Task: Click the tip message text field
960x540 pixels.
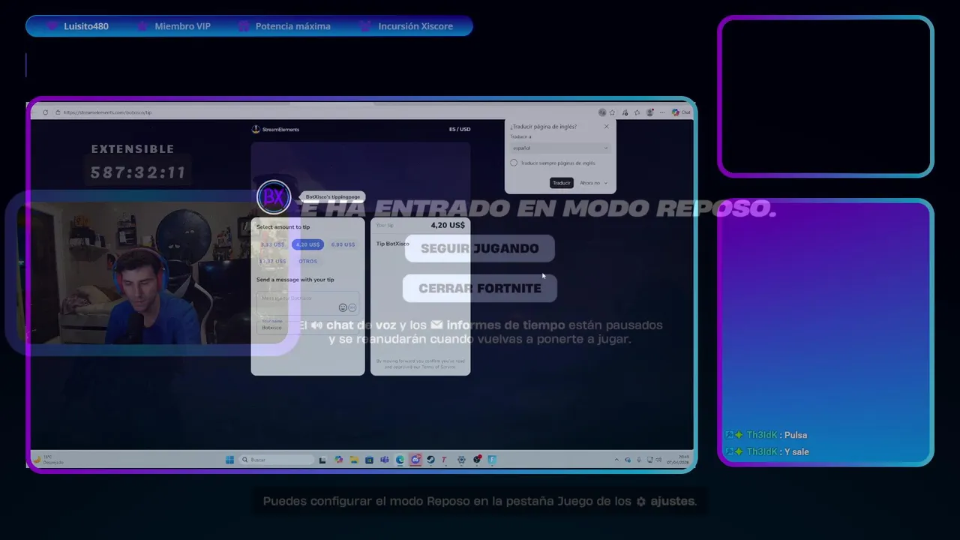Action: [x=307, y=302]
